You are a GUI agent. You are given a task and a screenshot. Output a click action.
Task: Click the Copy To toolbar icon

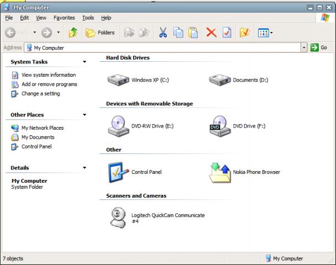pos(144,33)
